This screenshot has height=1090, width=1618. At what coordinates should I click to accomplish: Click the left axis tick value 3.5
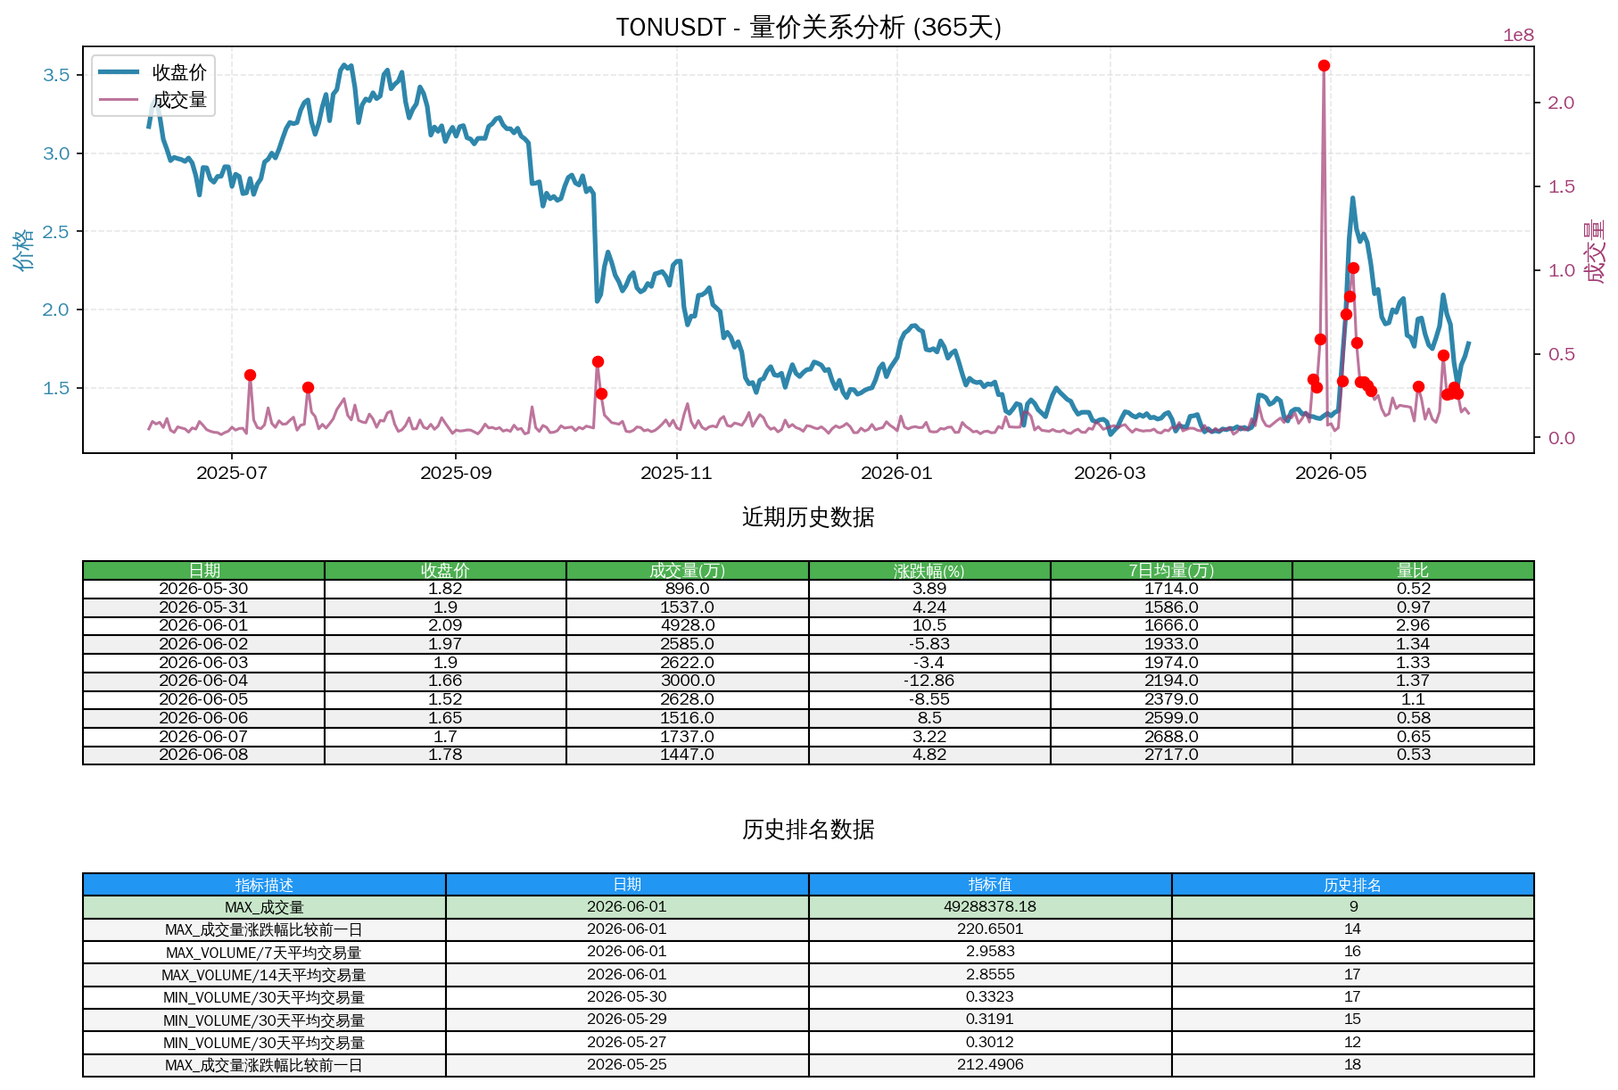point(56,75)
